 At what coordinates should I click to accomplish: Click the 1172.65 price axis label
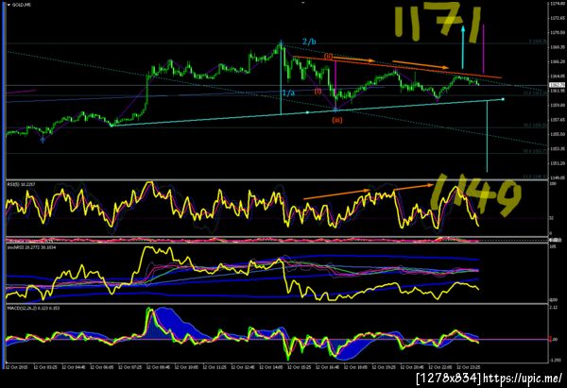click(558, 18)
